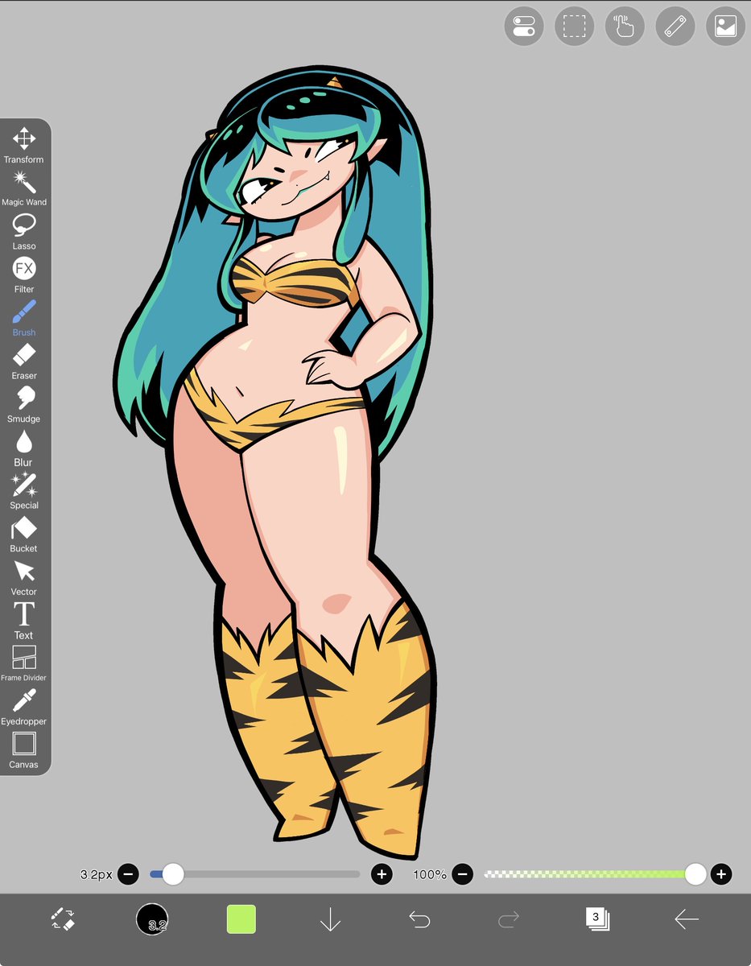The width and height of the screenshot is (751, 966).
Task: Select the Transform tool
Action: coord(24,145)
